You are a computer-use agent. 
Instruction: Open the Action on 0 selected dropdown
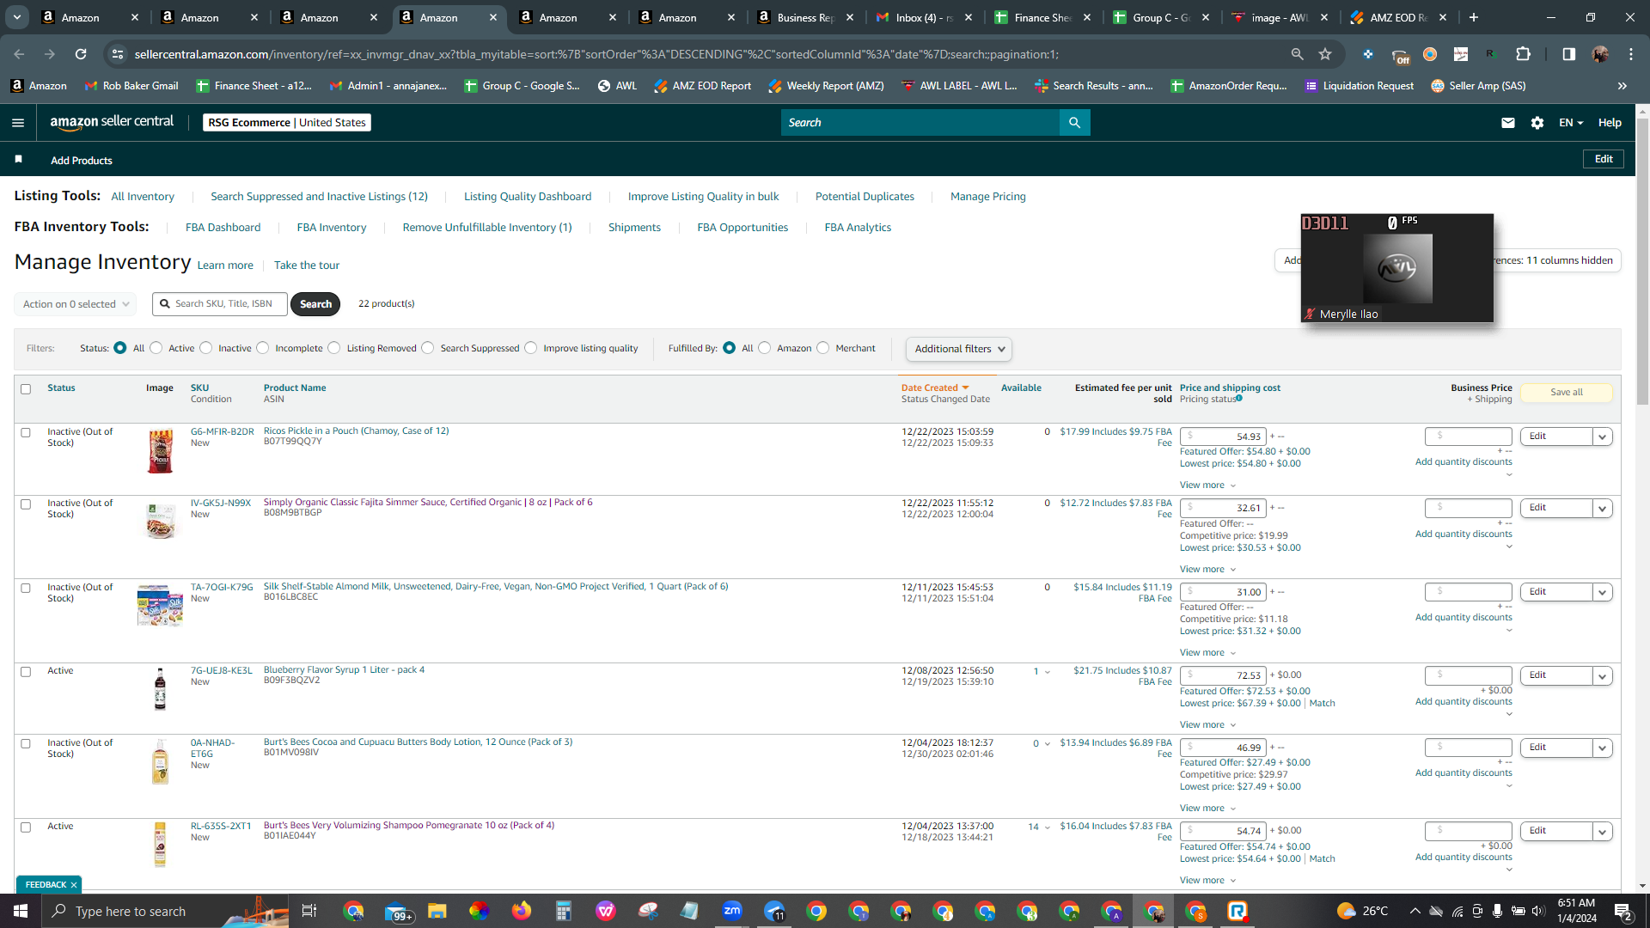76,304
